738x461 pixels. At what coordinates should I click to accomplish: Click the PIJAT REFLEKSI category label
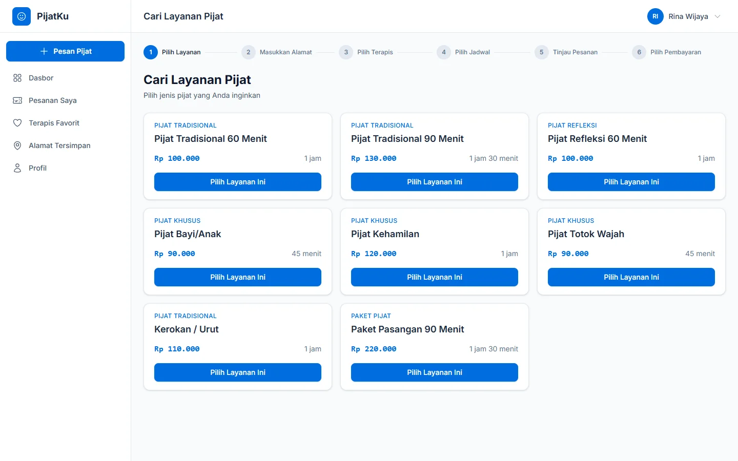pyautogui.click(x=572, y=125)
